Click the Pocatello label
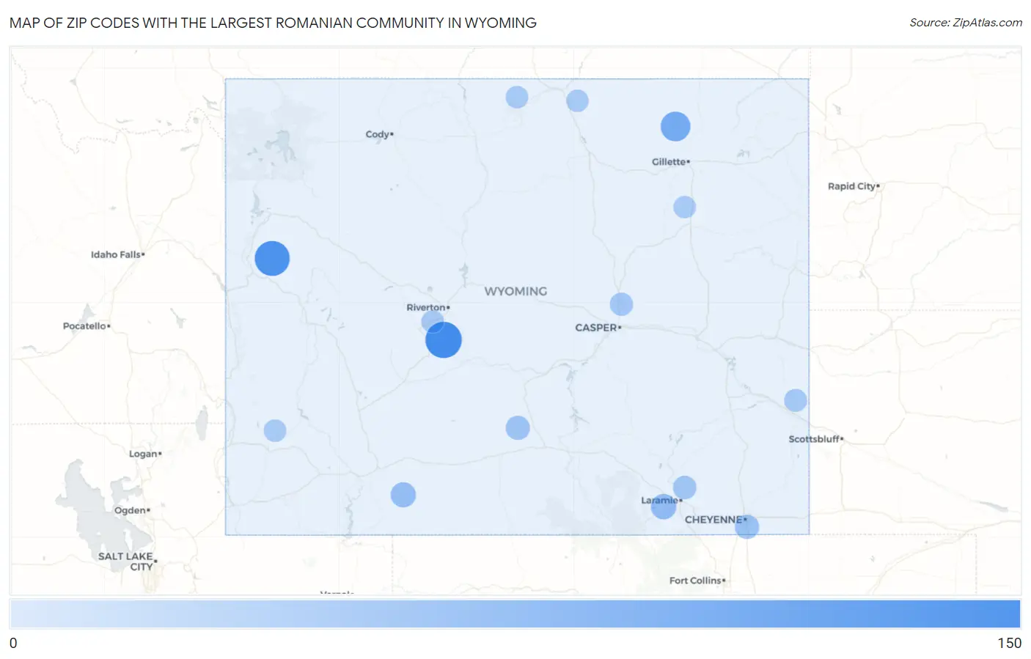This screenshot has width=1031, height=659. 87,325
